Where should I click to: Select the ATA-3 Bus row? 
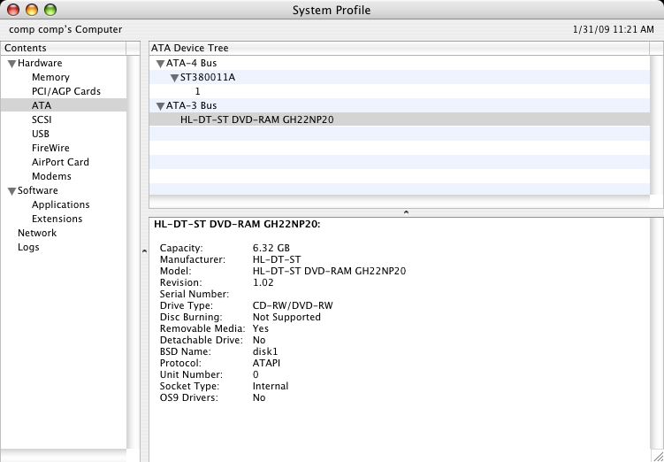[x=400, y=105]
